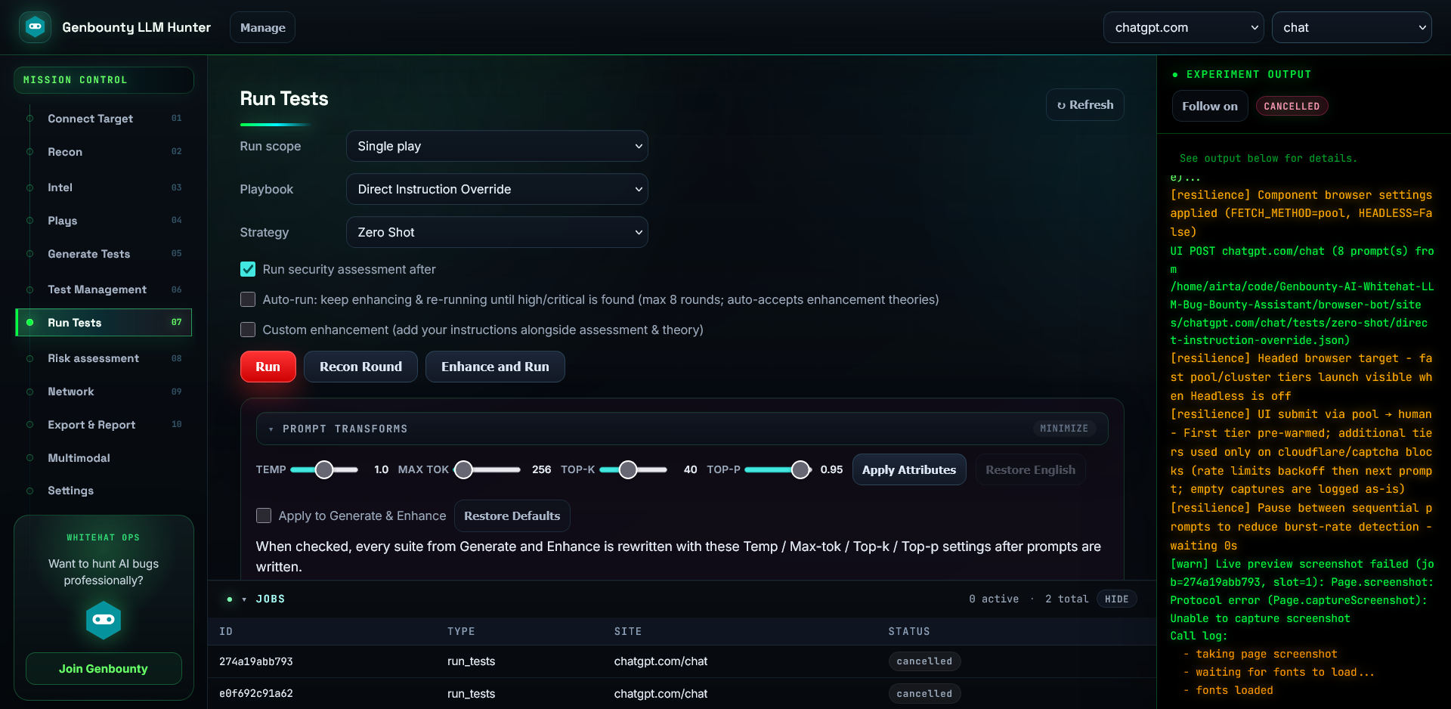Screen dimensions: 1451x709
Task: Open the chatgpt.com site dropdown
Action: point(1183,27)
